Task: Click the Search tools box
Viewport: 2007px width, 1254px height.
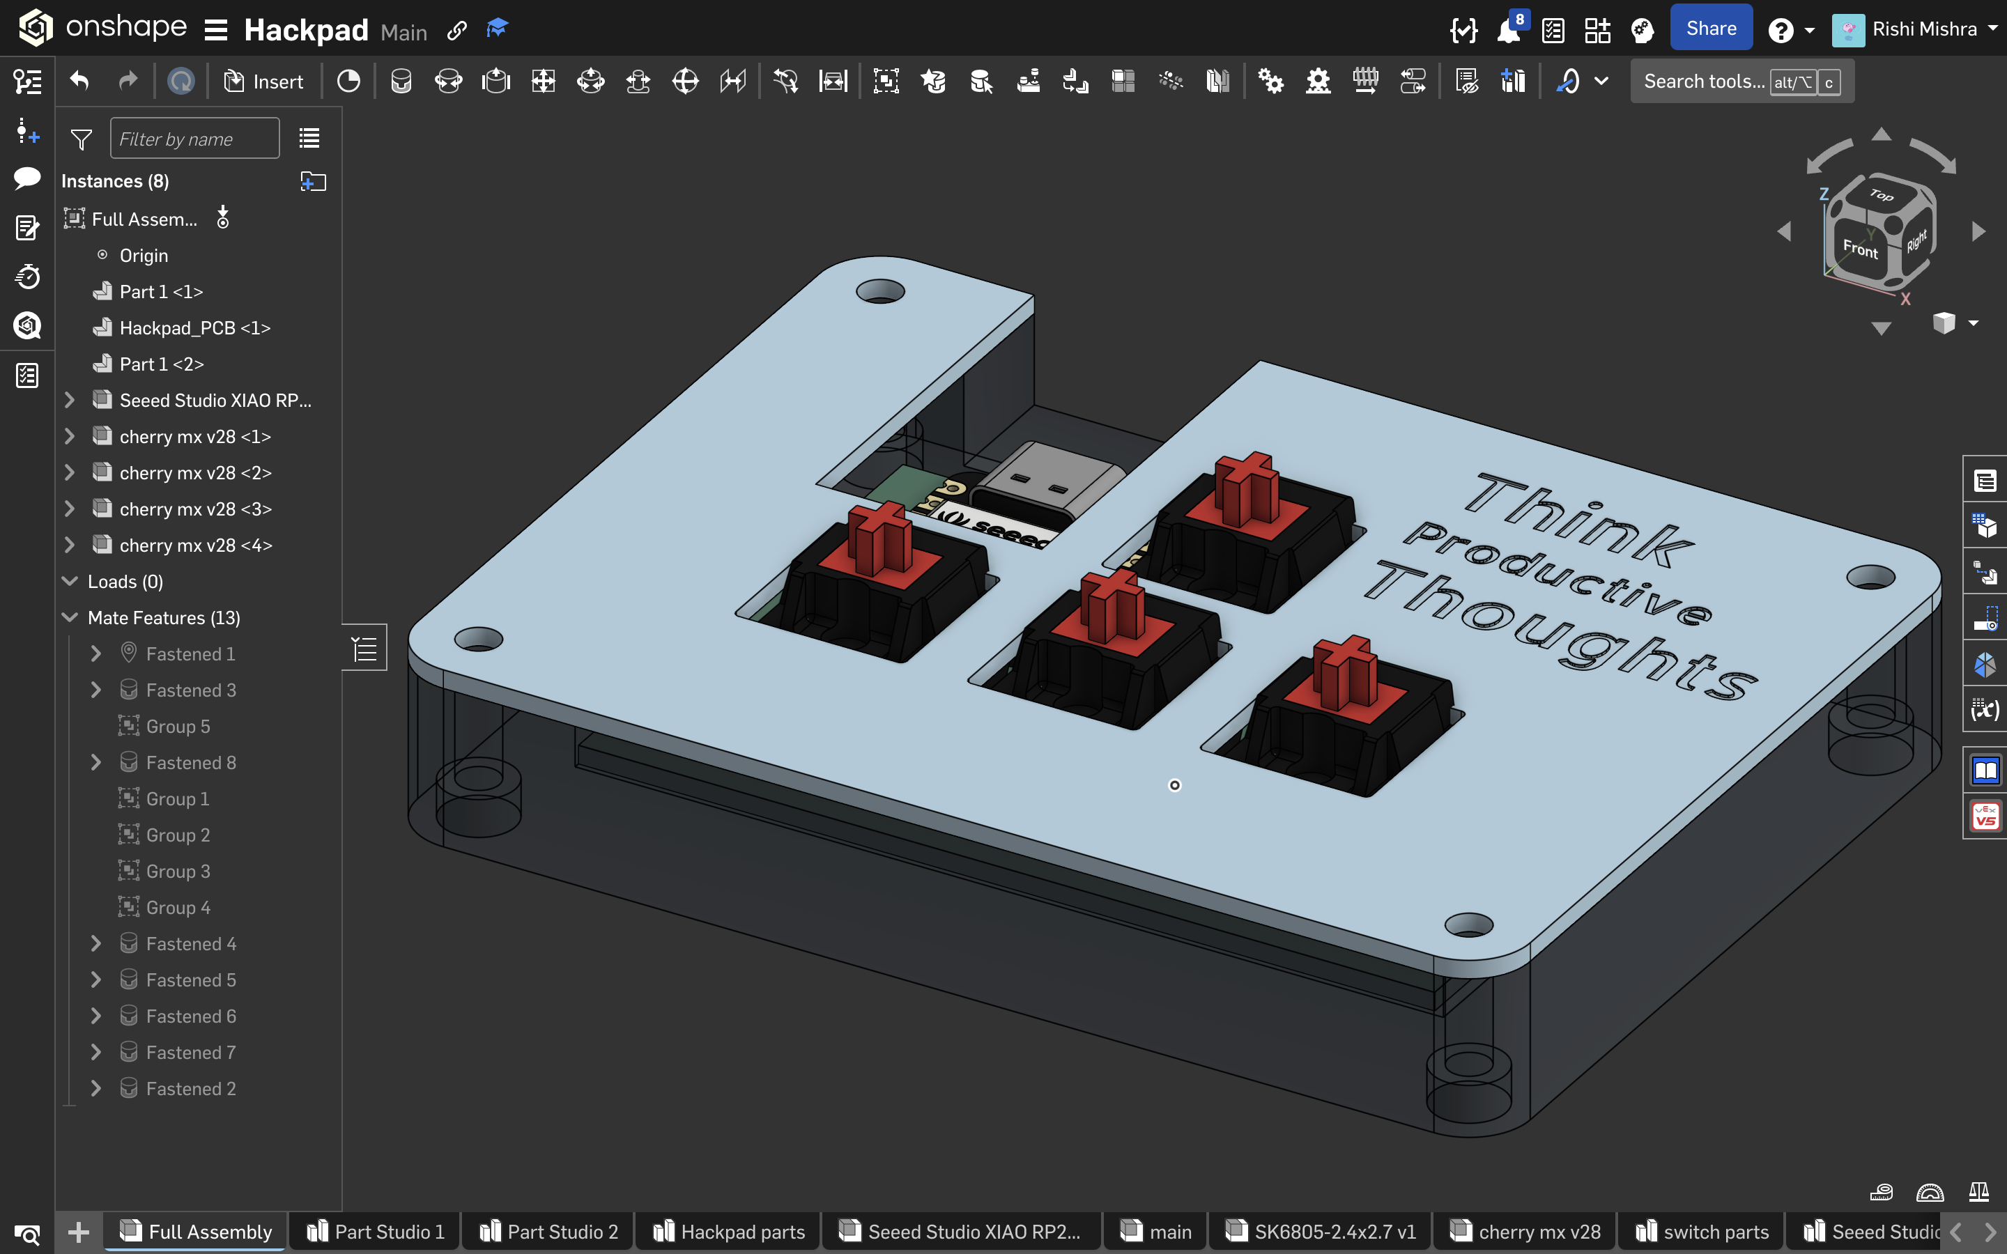Action: tap(1741, 82)
